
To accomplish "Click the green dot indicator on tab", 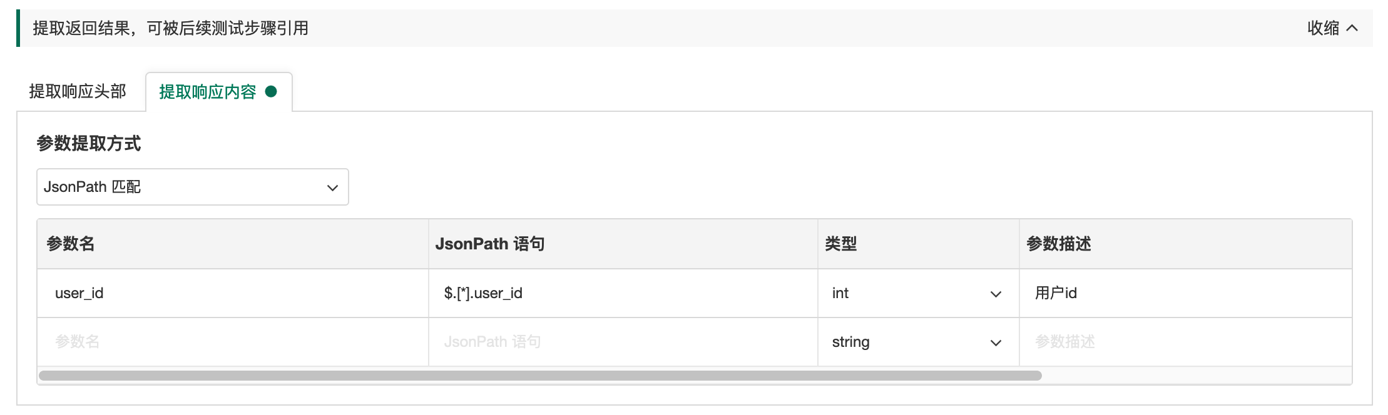I will pyautogui.click(x=271, y=92).
